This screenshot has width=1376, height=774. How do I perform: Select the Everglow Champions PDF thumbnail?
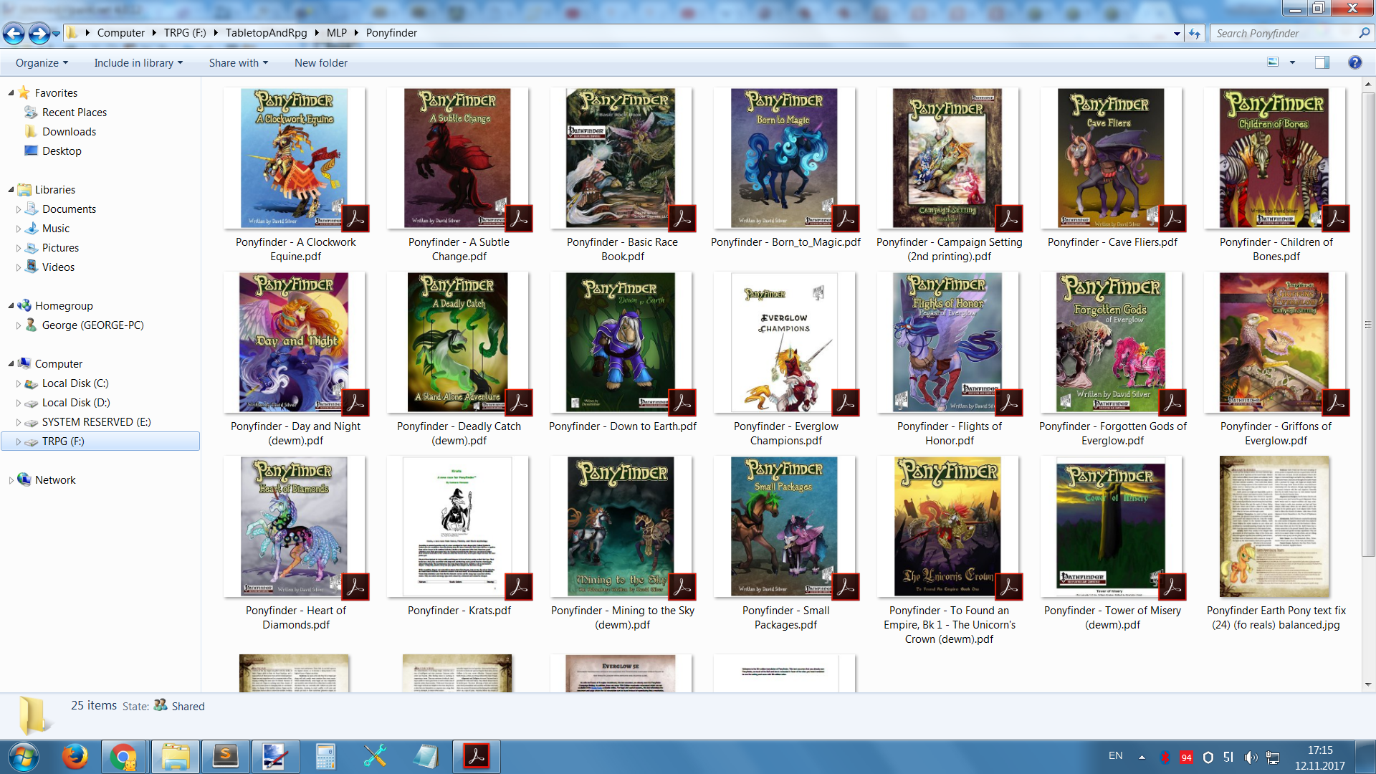(785, 343)
